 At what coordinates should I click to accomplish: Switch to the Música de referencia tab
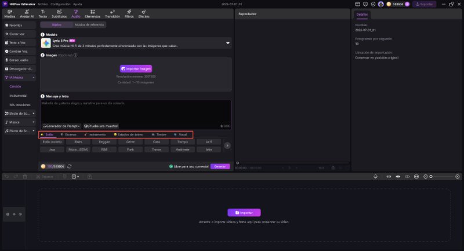point(89,25)
